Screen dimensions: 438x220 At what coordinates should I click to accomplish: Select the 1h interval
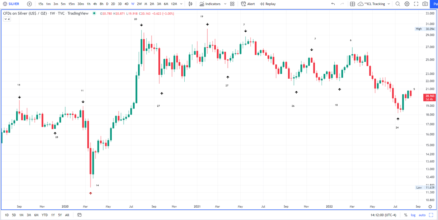click(89, 4)
